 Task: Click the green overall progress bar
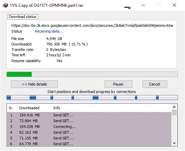pyautogui.click(x=92, y=74)
